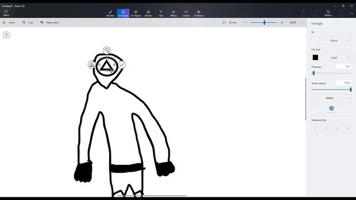356x200 pixels.
Task: Click the zoom slider handle
Action: pyautogui.click(x=264, y=23)
